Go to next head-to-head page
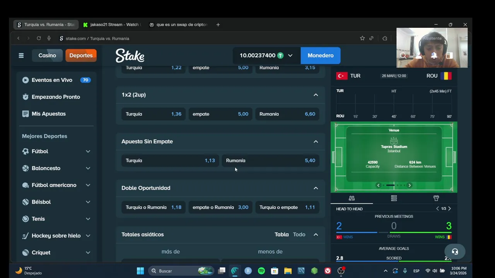This screenshot has width=495, height=278. click(449, 208)
